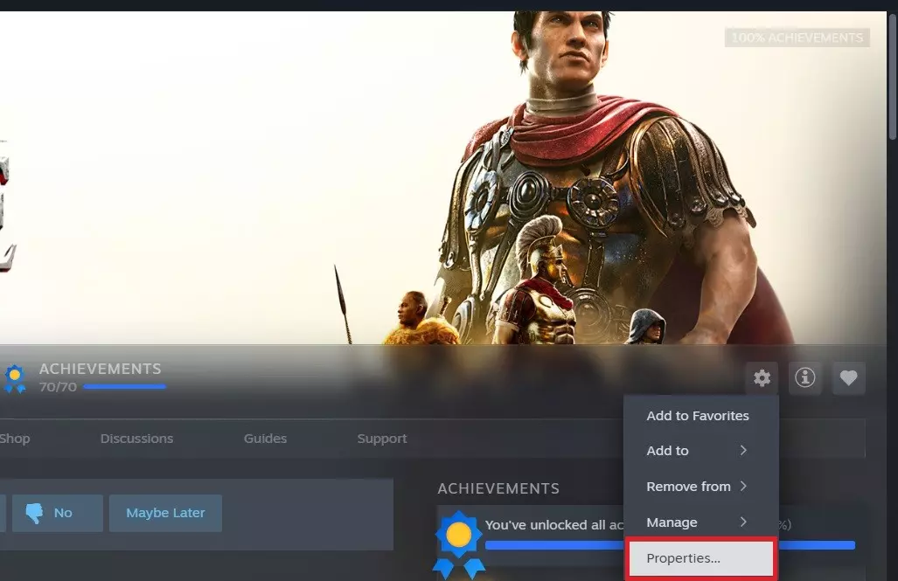The height and width of the screenshot is (581, 898).
Task: Click the blue achievements ribbon badge in the header
Action: (x=14, y=378)
